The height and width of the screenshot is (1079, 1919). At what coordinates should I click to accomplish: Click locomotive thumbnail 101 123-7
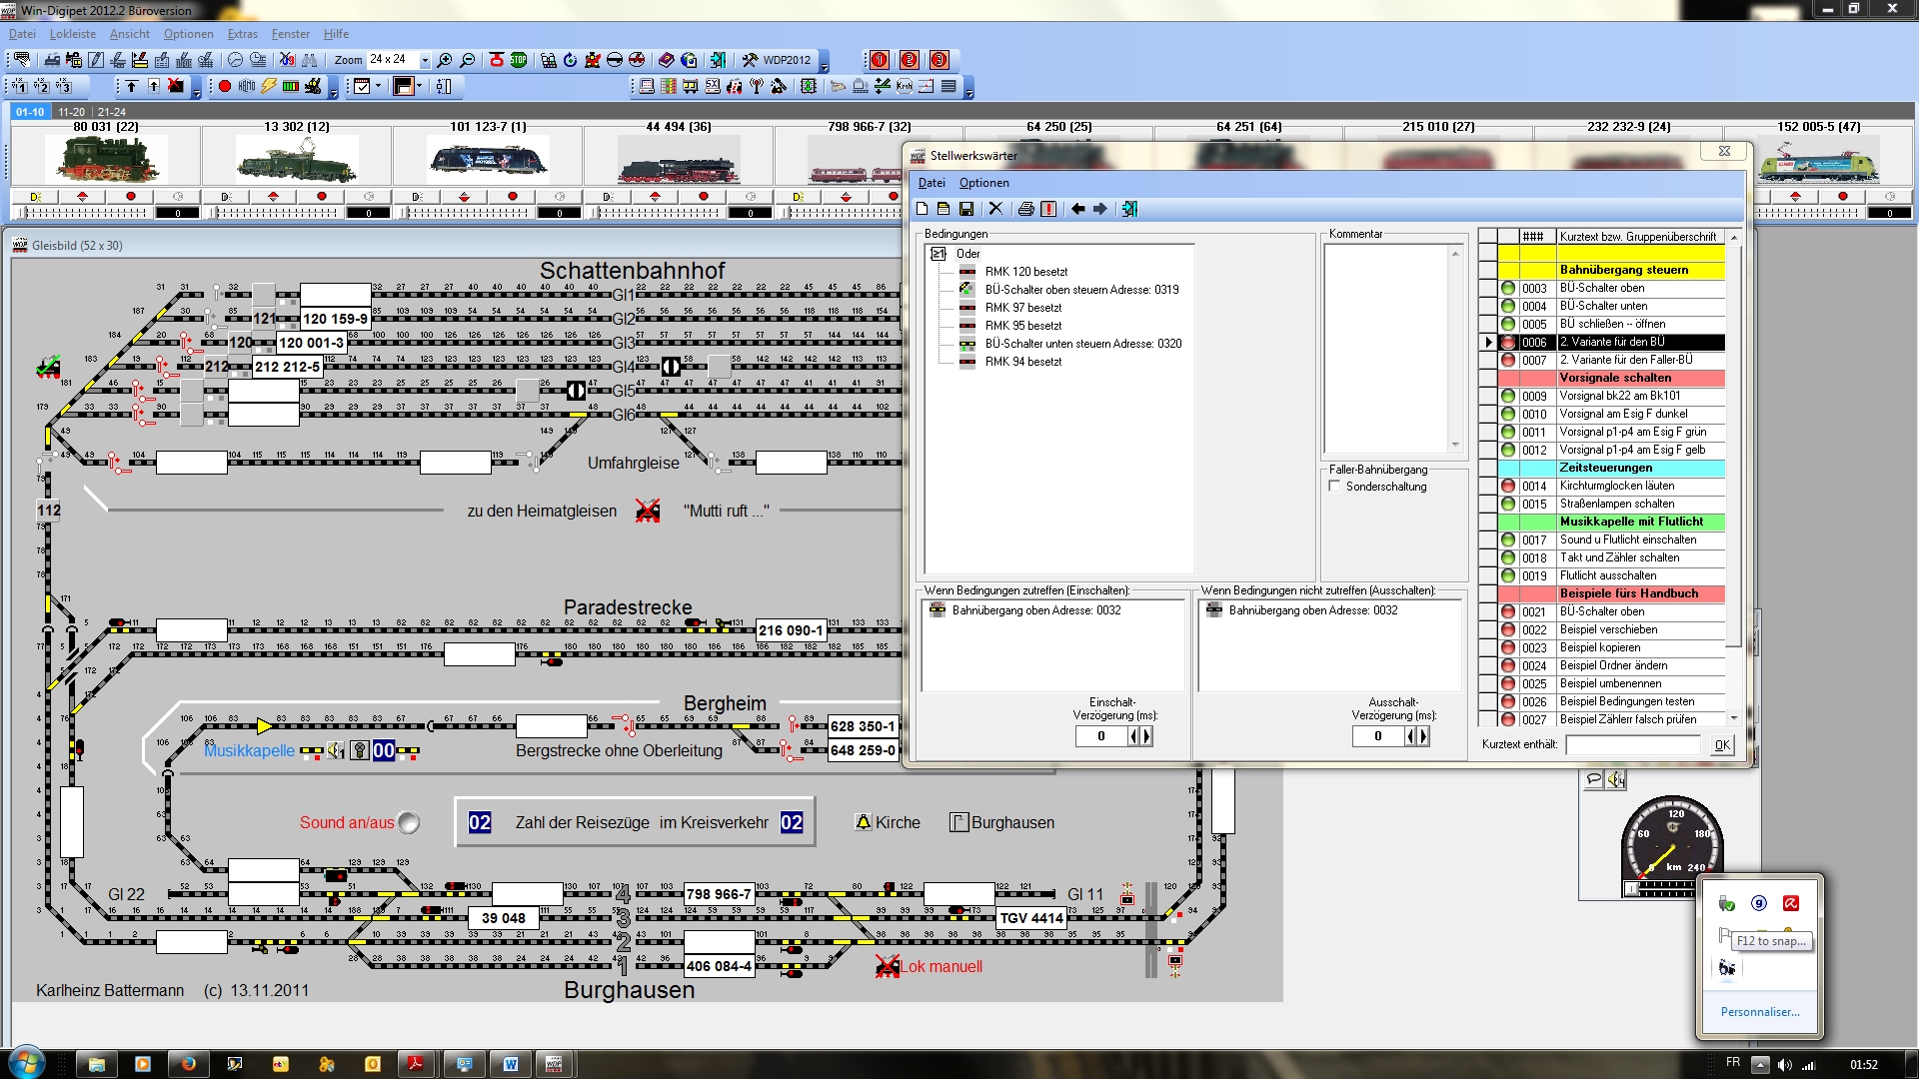488,160
